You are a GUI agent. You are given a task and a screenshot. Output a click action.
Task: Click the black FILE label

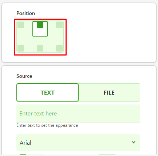point(109,93)
